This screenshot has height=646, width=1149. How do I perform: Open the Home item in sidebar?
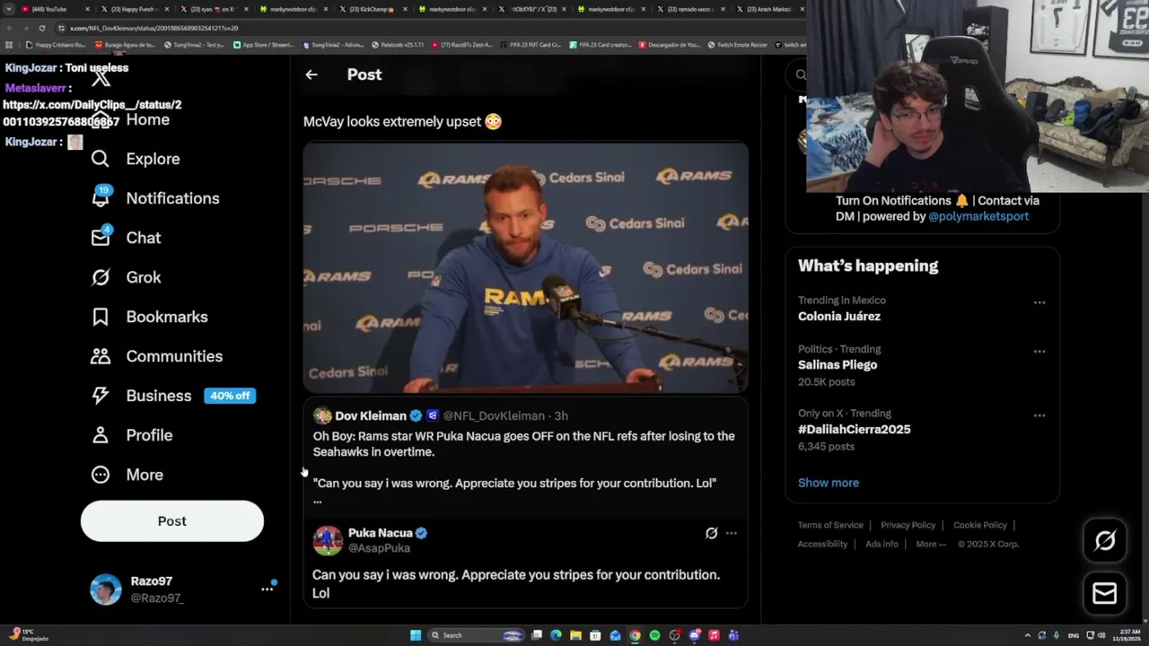click(x=130, y=119)
